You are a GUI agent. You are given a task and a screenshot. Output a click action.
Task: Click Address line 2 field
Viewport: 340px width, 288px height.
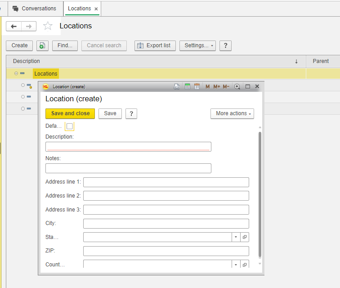tap(166, 196)
